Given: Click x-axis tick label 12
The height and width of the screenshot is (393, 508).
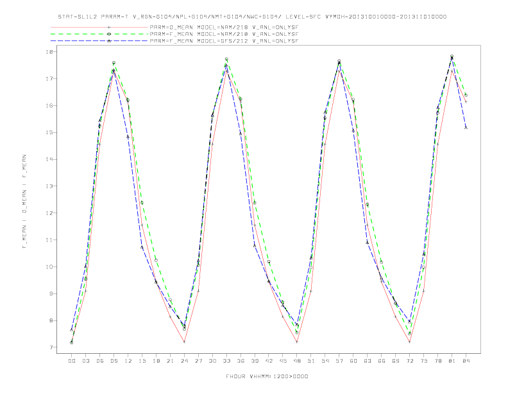Looking at the screenshot, I should [x=128, y=361].
